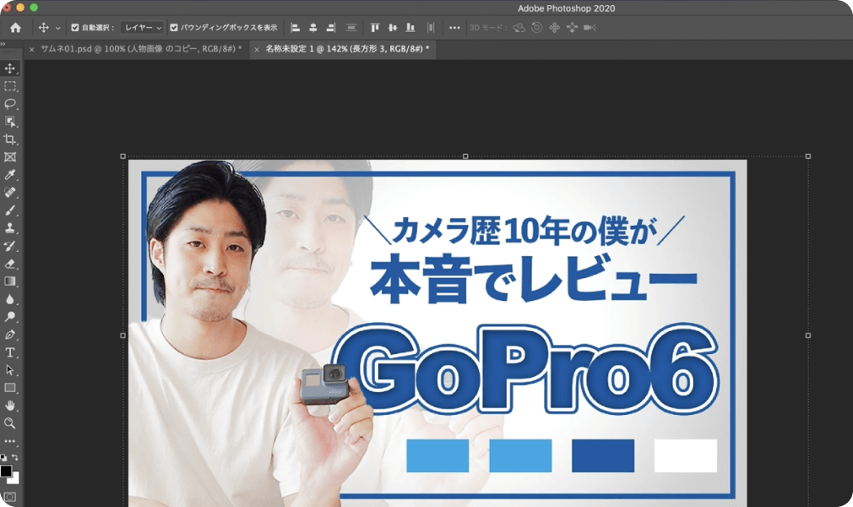Image resolution: width=853 pixels, height=507 pixels.
Task: Toggle the バウンディングボックスを表示 checkbox
Action: pyautogui.click(x=174, y=28)
